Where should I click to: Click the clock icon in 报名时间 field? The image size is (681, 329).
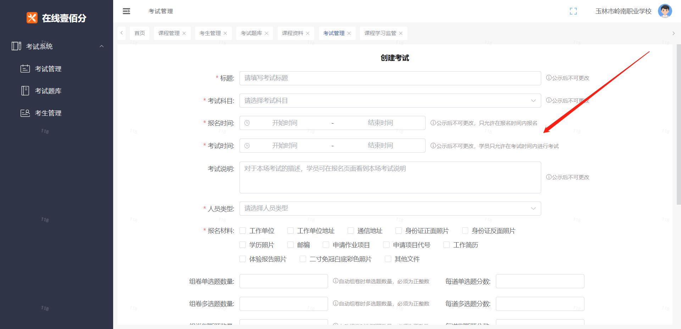(247, 123)
